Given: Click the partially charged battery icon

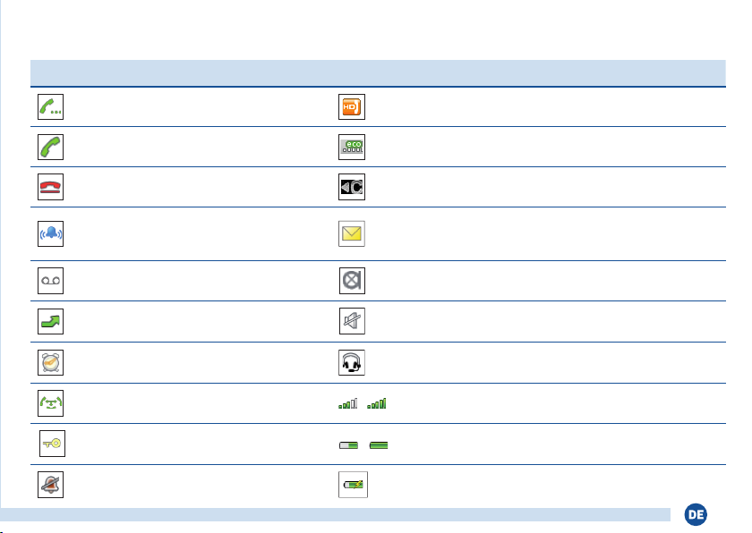Looking at the screenshot, I should tap(348, 445).
